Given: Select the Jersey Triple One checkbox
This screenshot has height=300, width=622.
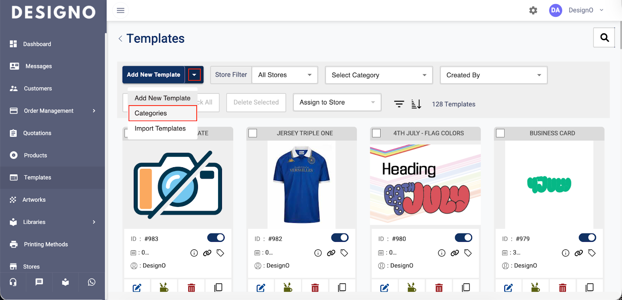Looking at the screenshot, I should [253, 133].
